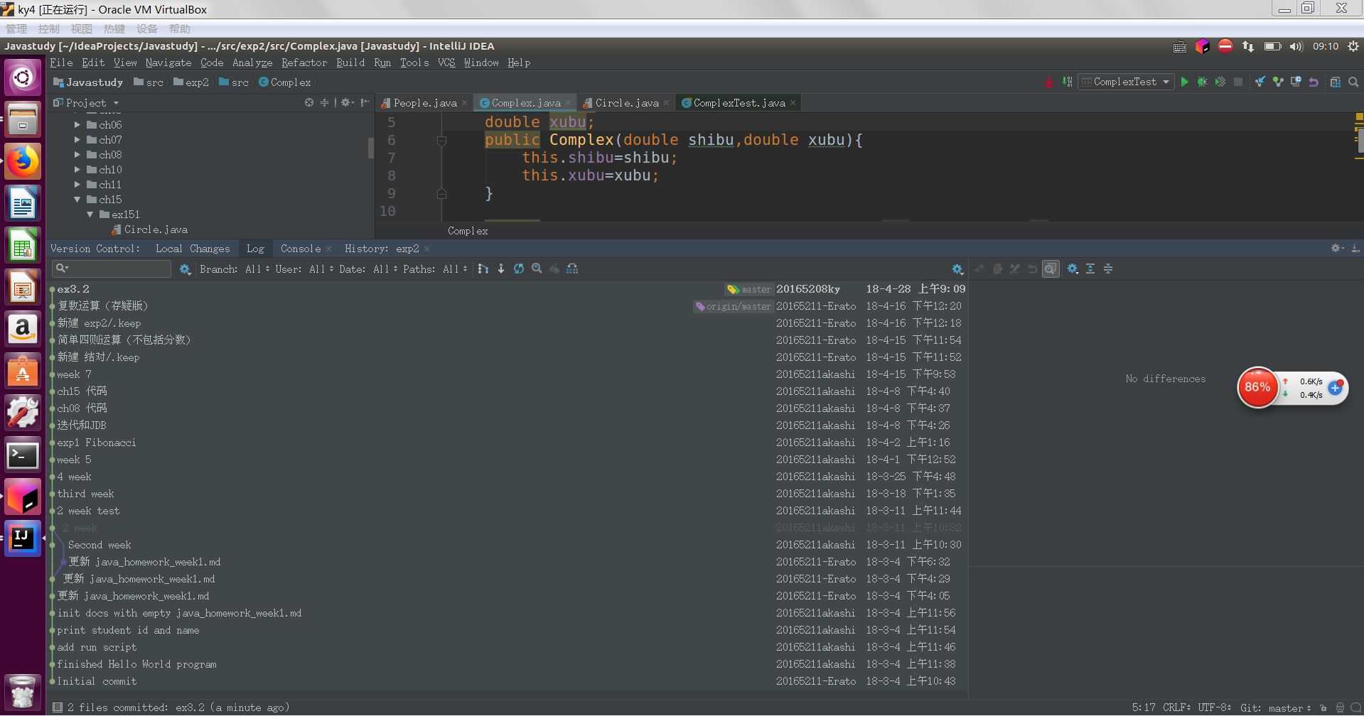Open the File menu

(x=61, y=63)
